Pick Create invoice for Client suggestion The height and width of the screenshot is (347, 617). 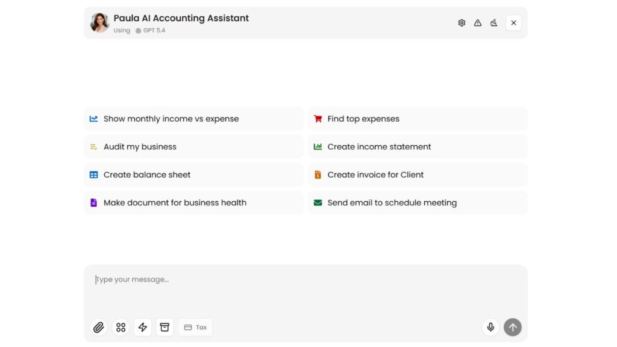pyautogui.click(x=418, y=175)
